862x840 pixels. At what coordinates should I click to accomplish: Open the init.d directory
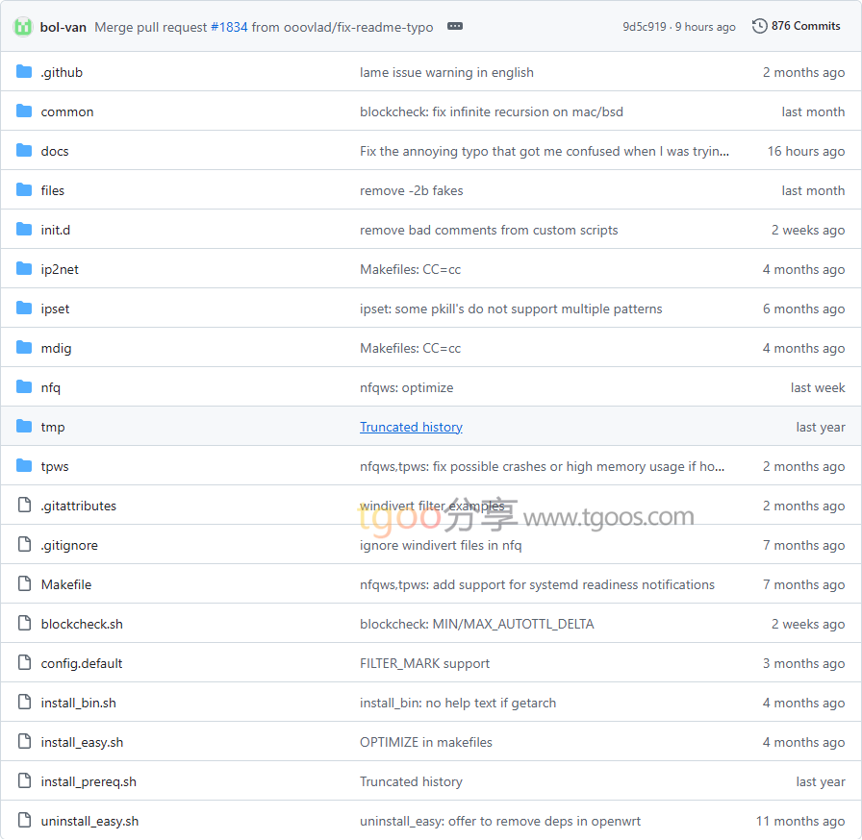coord(56,230)
